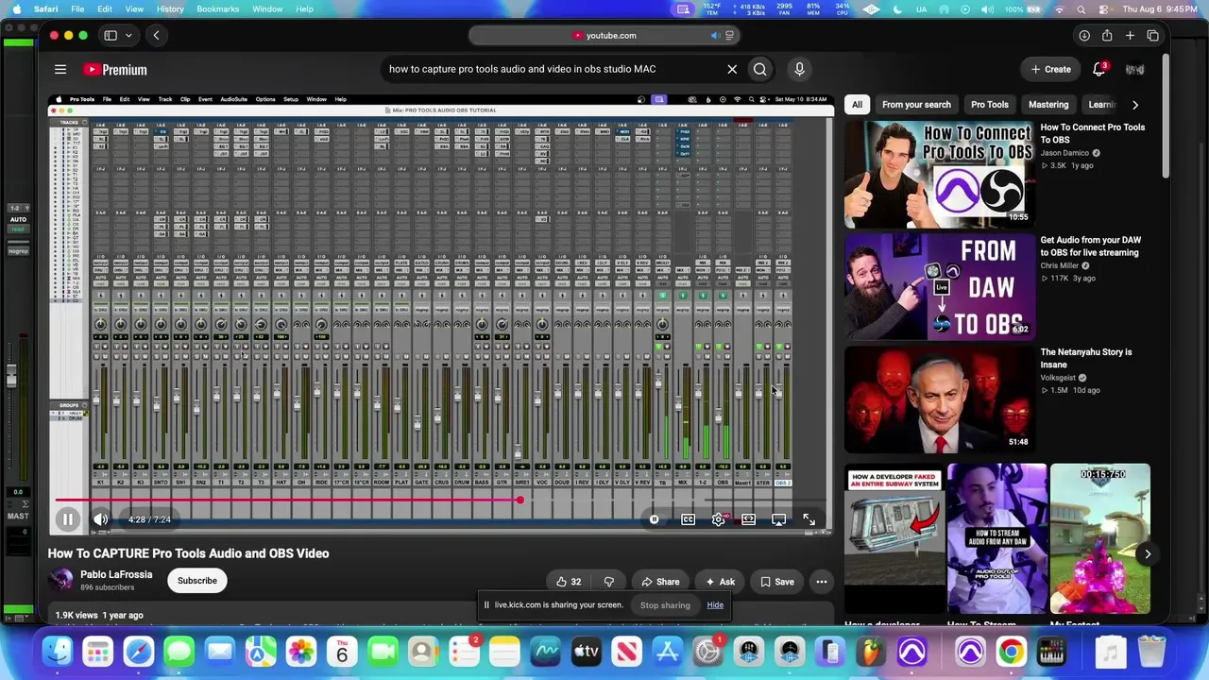Image resolution: width=1209 pixels, height=680 pixels.
Task: Open the UA input source menu
Action: click(x=922, y=9)
